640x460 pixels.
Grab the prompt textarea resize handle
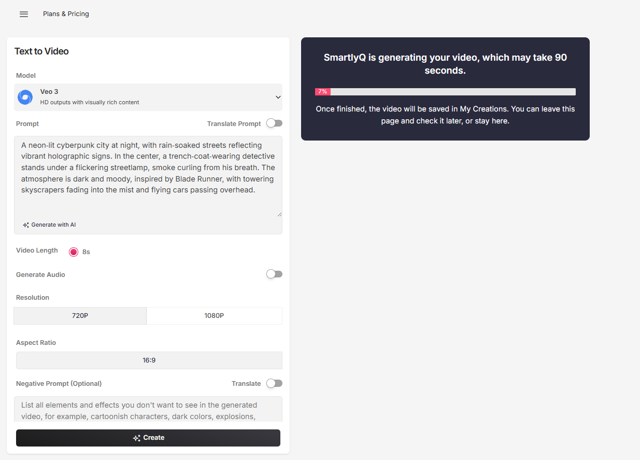[x=279, y=214]
